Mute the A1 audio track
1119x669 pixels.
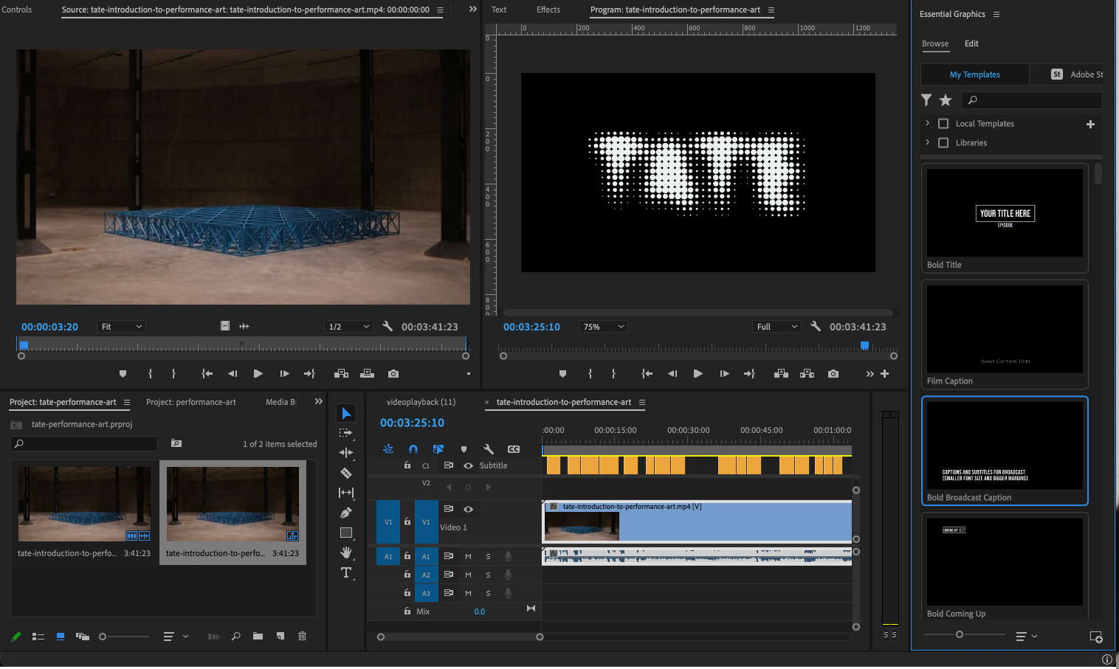[x=467, y=555]
